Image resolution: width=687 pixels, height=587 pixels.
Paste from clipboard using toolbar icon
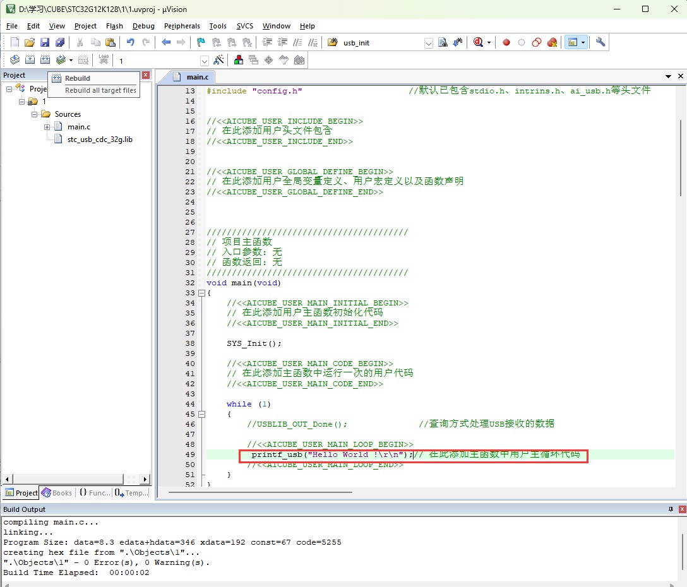pos(111,42)
